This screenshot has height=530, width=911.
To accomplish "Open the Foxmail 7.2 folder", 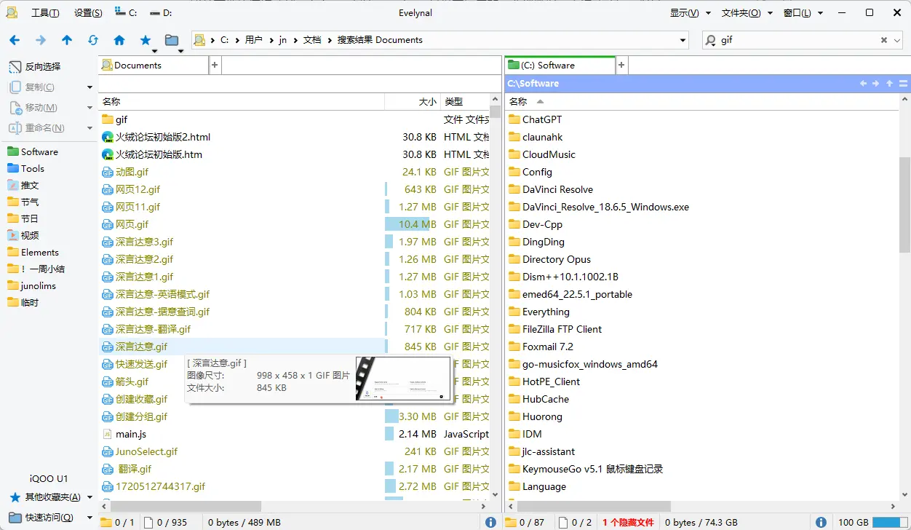I will (547, 347).
